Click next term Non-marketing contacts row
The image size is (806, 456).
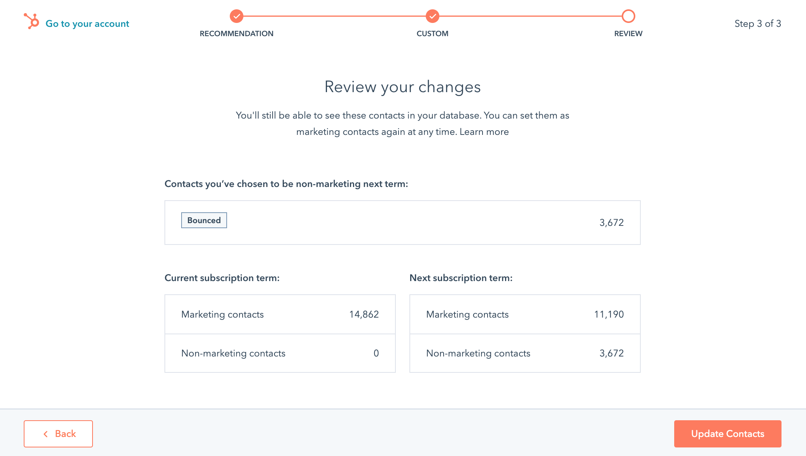(x=525, y=353)
